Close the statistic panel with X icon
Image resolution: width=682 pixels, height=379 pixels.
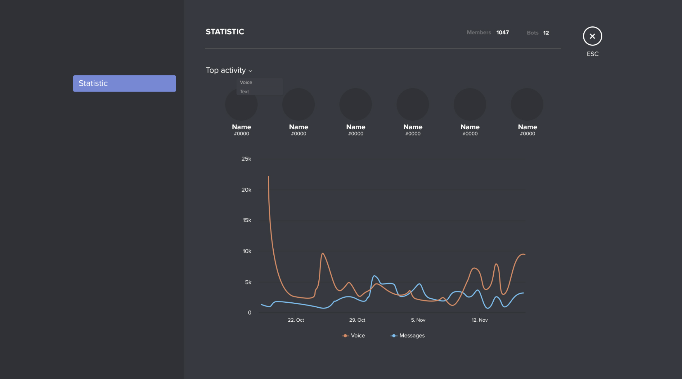592,36
